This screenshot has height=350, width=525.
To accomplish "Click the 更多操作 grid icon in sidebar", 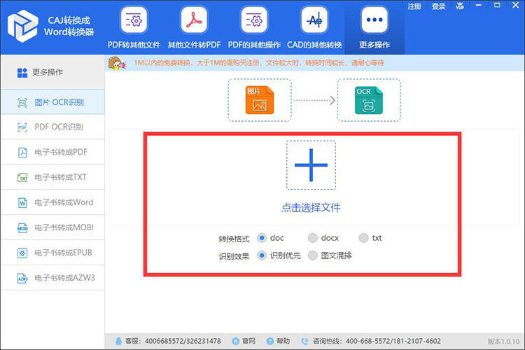I will (22, 72).
